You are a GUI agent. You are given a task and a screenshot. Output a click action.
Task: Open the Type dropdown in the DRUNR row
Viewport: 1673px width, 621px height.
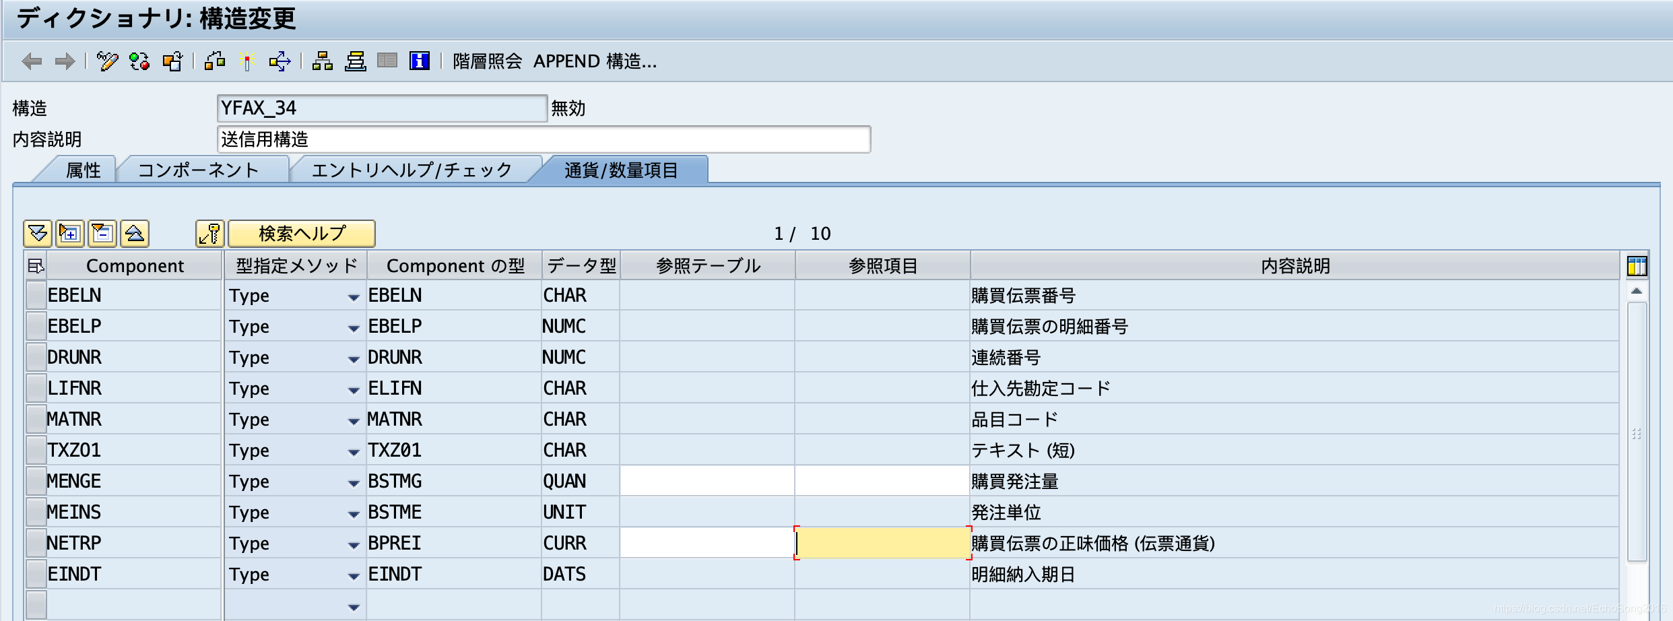pyautogui.click(x=354, y=359)
